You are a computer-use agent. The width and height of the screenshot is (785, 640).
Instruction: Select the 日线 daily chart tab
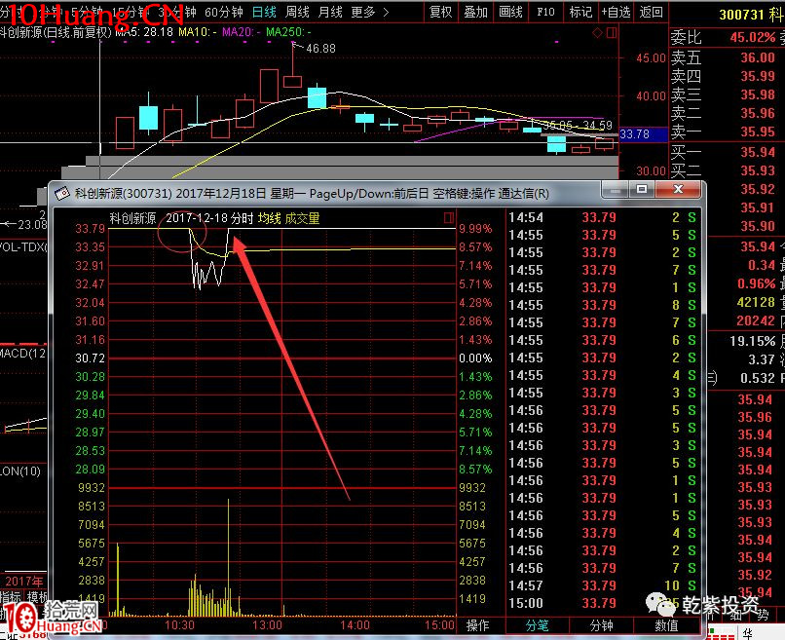pyautogui.click(x=264, y=12)
